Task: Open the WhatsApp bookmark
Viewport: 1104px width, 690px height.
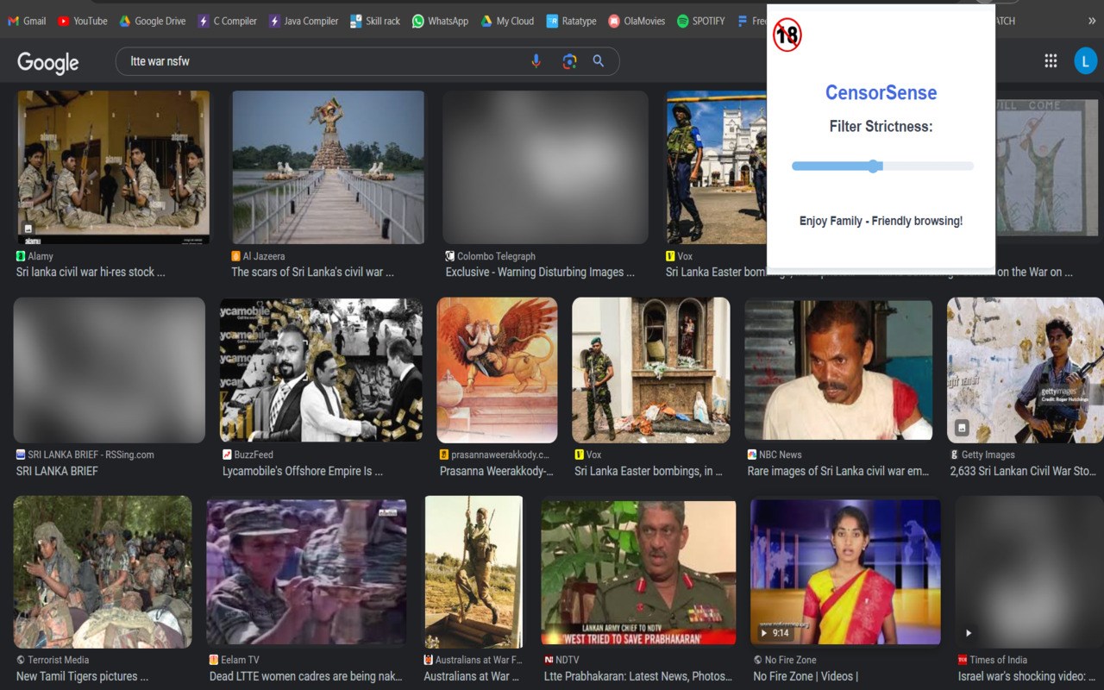Action: (x=440, y=21)
